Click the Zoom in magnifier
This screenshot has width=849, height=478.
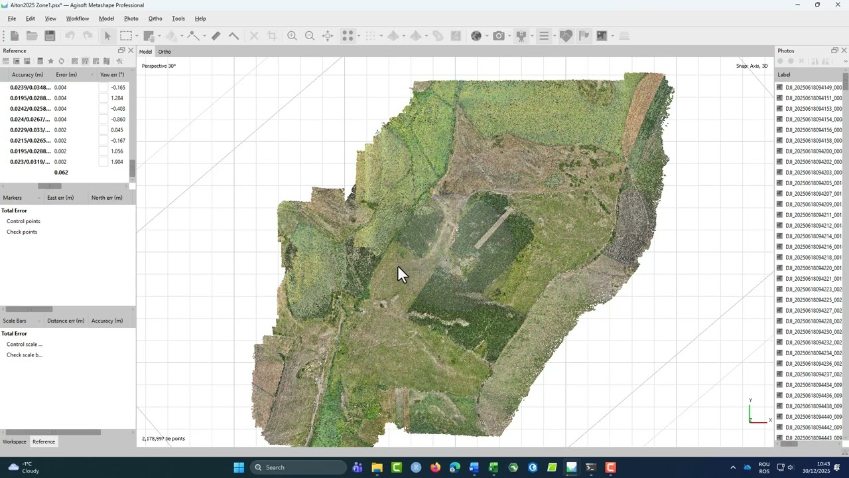click(292, 36)
